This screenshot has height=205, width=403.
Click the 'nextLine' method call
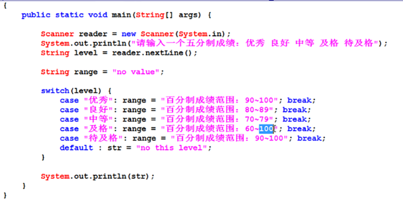coord(164,53)
